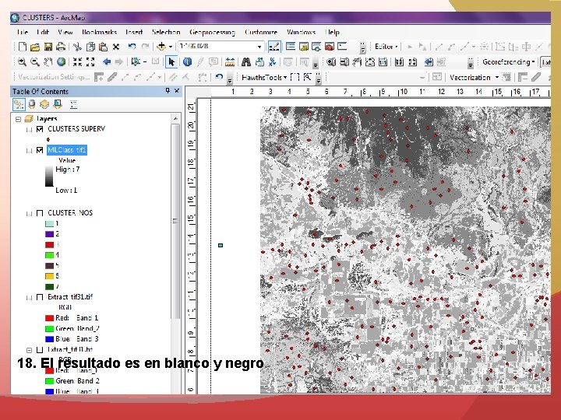Open Go To XY tool icon

click(272, 61)
